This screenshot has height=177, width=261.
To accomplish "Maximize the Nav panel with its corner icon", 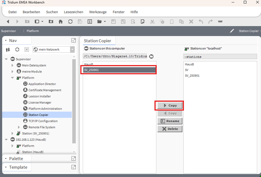I will click(x=74, y=40).
